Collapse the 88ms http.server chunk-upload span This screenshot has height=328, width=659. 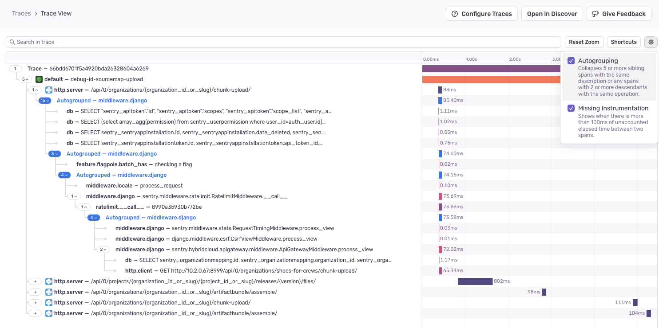[35, 90]
